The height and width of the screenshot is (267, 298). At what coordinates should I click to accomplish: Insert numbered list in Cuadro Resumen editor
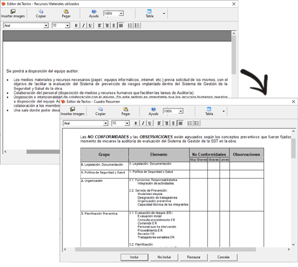pyautogui.click(x=190, y=123)
